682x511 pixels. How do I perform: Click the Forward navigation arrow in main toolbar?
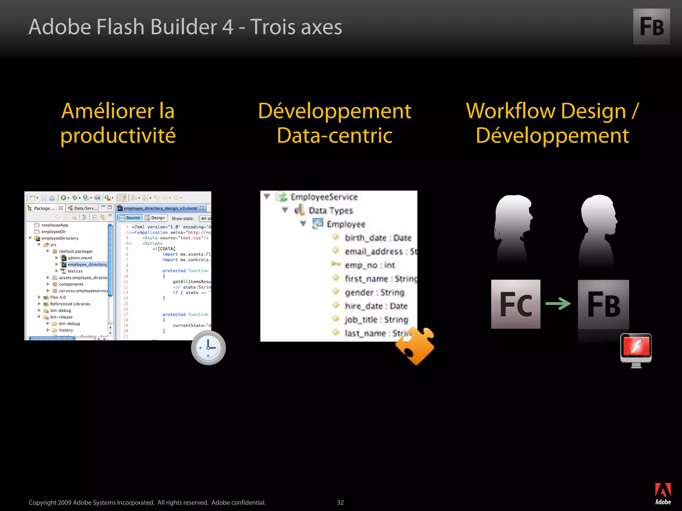(x=176, y=198)
